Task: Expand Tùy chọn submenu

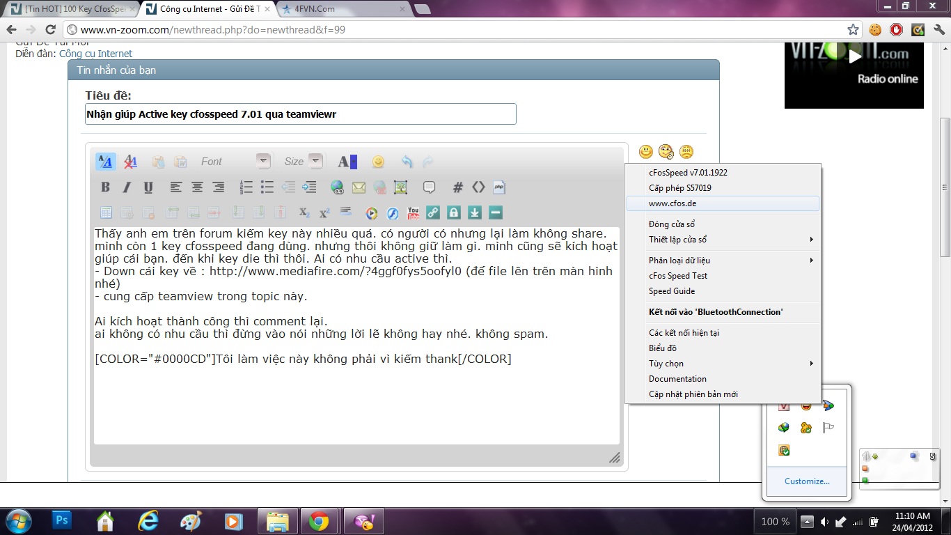Action: click(723, 364)
